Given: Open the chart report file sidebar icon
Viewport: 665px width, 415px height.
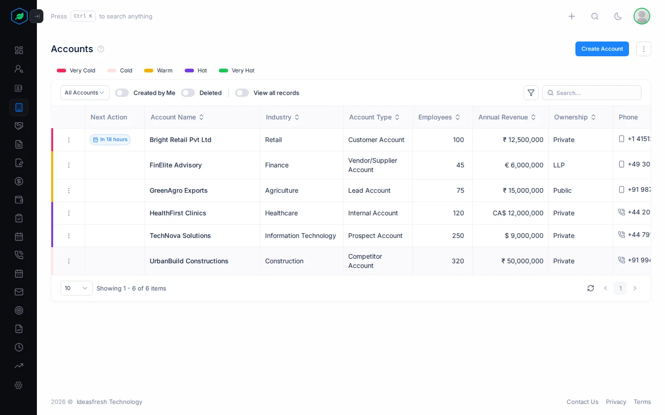Looking at the screenshot, I should 19,329.
